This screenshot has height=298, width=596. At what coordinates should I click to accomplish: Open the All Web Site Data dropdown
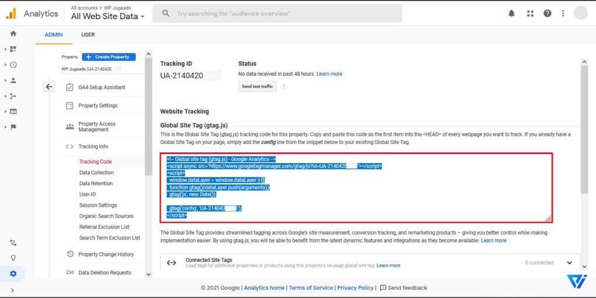(108, 16)
